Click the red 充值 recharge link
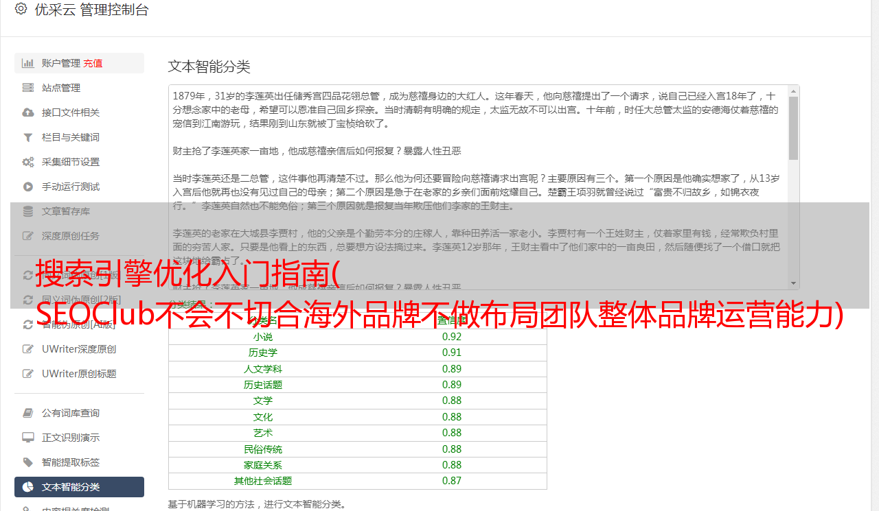The height and width of the screenshot is (511, 879). click(x=93, y=63)
